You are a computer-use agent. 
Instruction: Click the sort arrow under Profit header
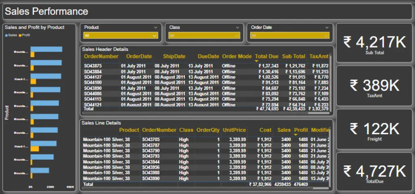click(295, 134)
